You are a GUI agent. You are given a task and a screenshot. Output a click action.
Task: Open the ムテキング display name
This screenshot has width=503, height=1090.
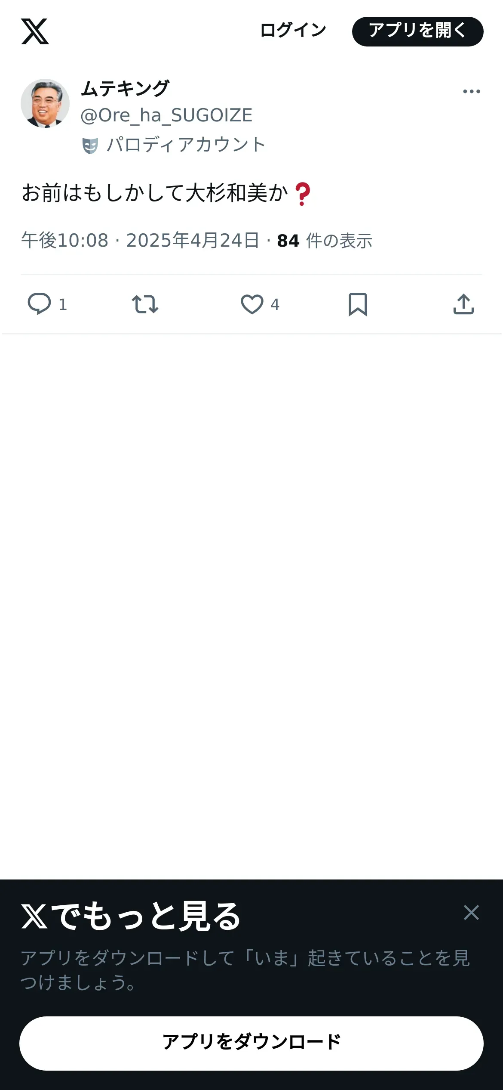point(125,89)
